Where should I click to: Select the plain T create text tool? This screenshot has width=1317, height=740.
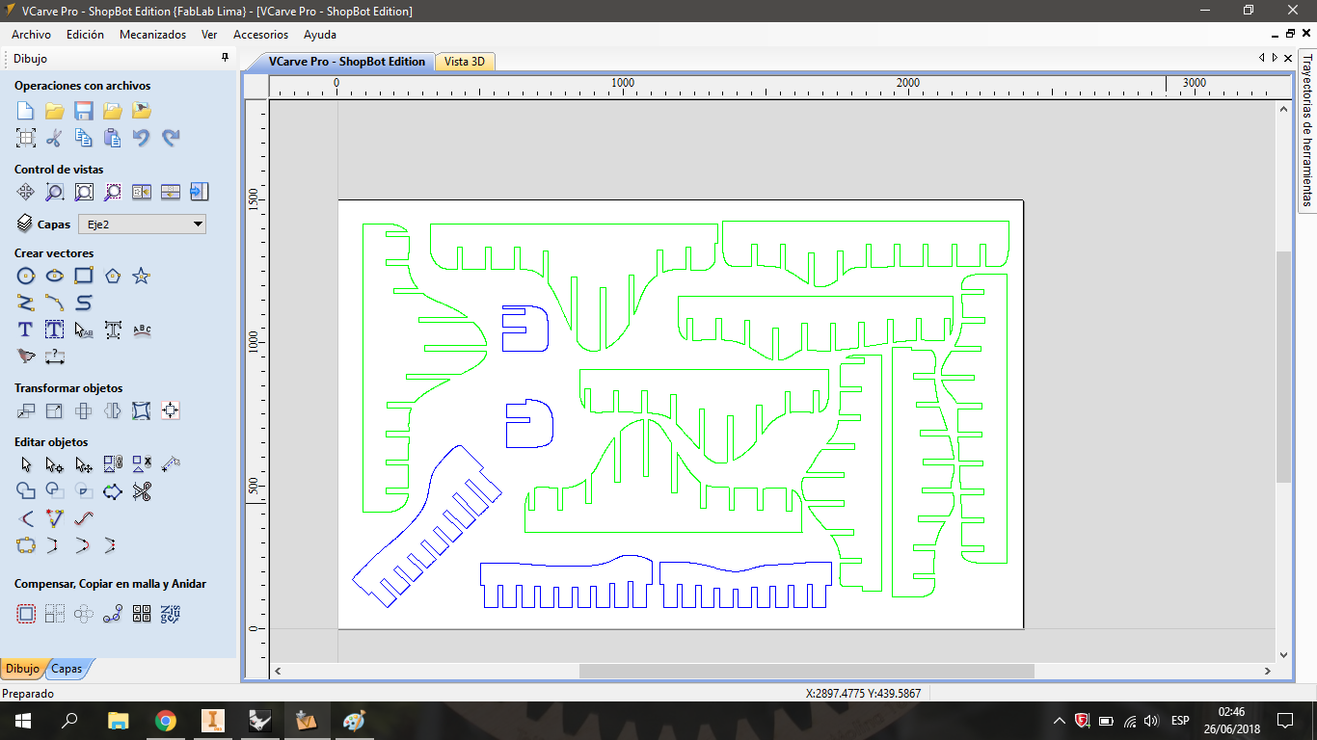pyautogui.click(x=26, y=330)
